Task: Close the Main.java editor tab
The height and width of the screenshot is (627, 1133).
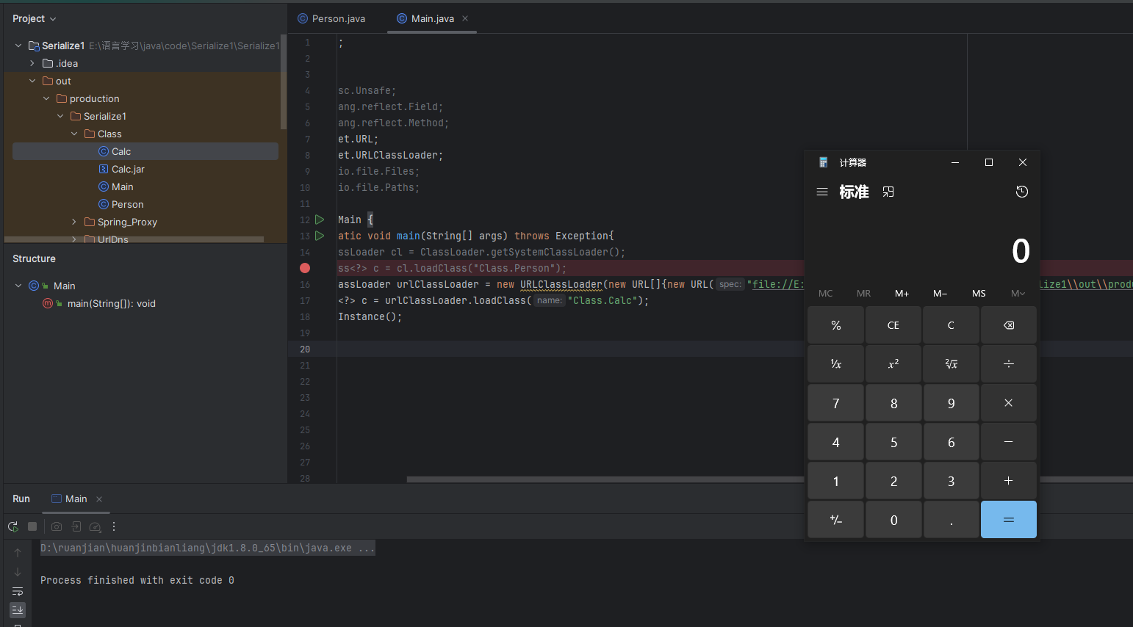Action: [465, 18]
